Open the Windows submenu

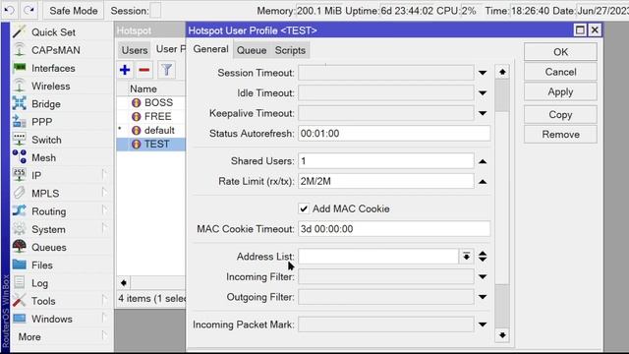coord(52,319)
